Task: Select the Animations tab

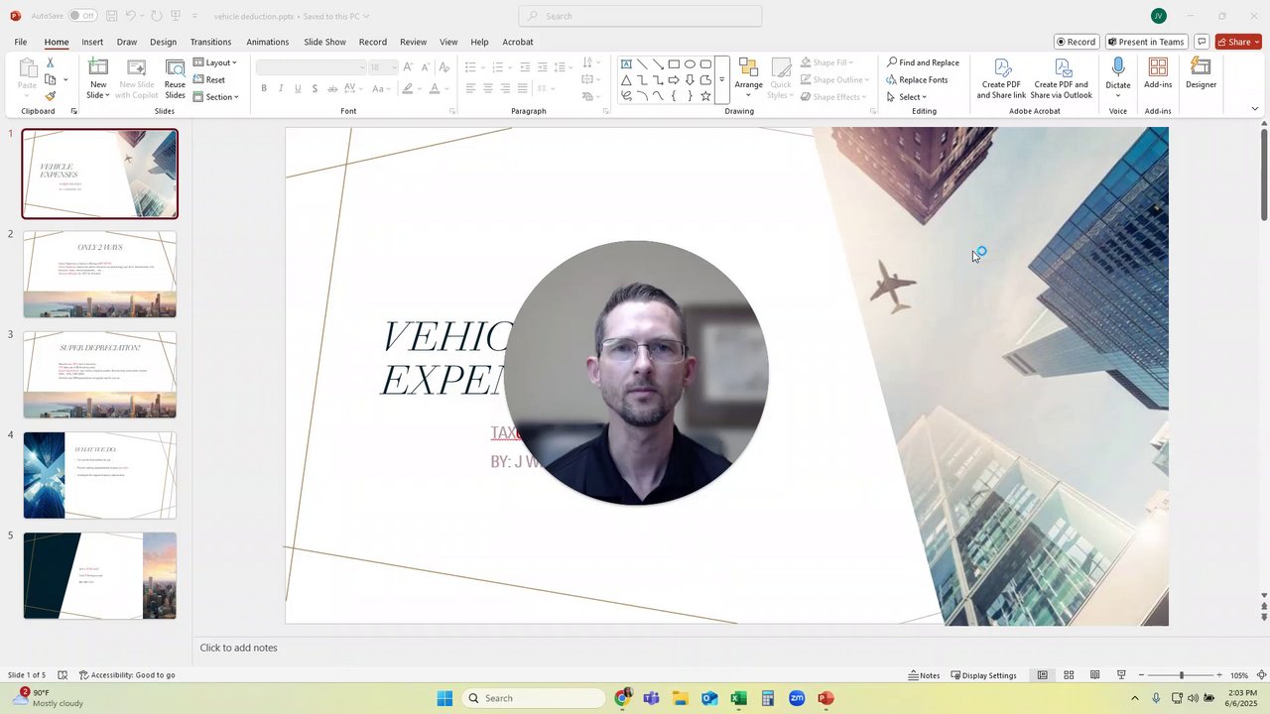Action: tap(268, 42)
